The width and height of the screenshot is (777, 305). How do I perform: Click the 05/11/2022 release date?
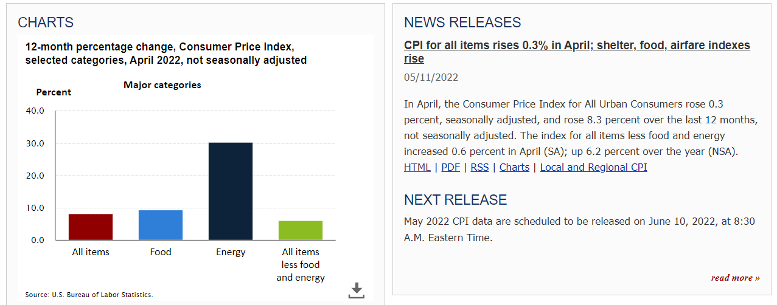pyautogui.click(x=431, y=77)
